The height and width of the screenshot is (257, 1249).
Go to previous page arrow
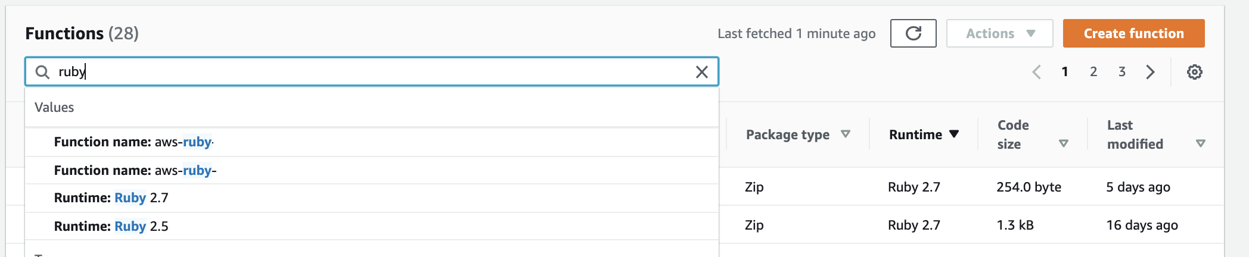(1037, 72)
